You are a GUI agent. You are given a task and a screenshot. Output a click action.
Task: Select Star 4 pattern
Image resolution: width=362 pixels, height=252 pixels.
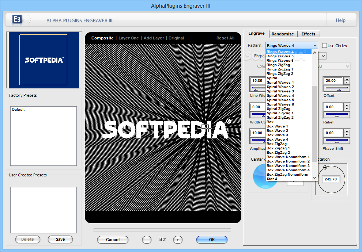pyautogui.click(x=289, y=179)
